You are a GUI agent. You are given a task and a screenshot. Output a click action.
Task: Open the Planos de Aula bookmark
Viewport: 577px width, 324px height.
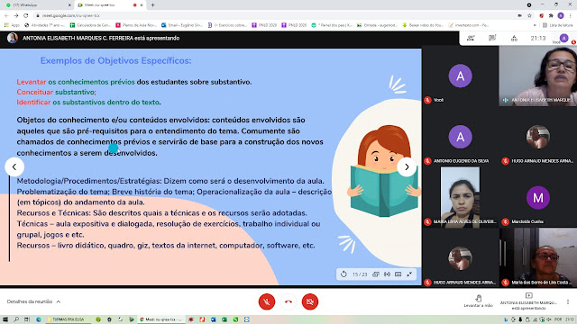point(136,25)
